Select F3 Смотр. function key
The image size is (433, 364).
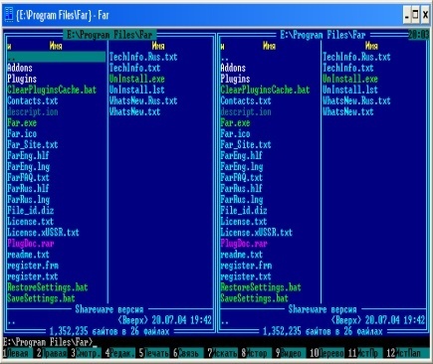86,353
